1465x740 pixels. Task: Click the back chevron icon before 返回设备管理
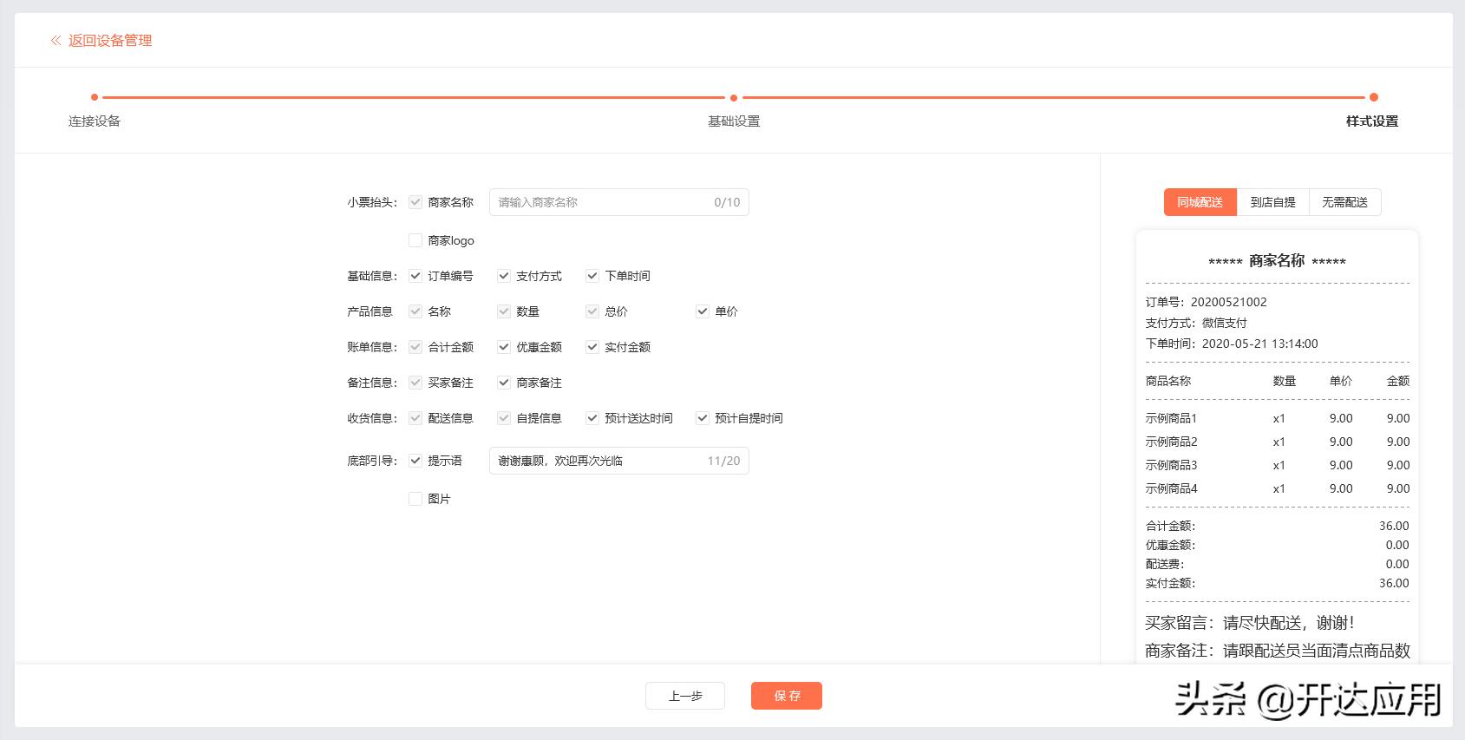pyautogui.click(x=56, y=41)
